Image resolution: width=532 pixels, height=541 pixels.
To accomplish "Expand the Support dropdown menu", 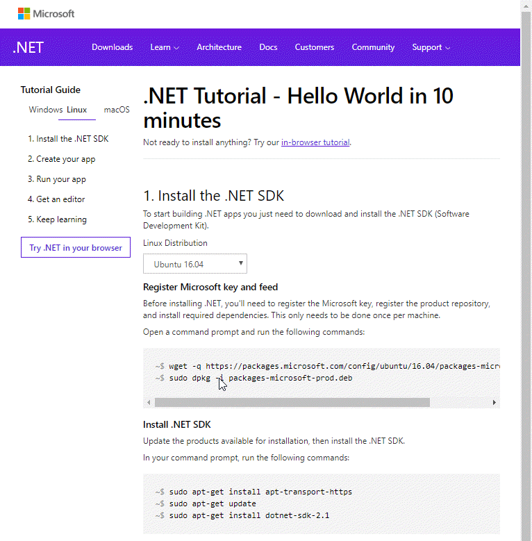I will pyautogui.click(x=431, y=47).
